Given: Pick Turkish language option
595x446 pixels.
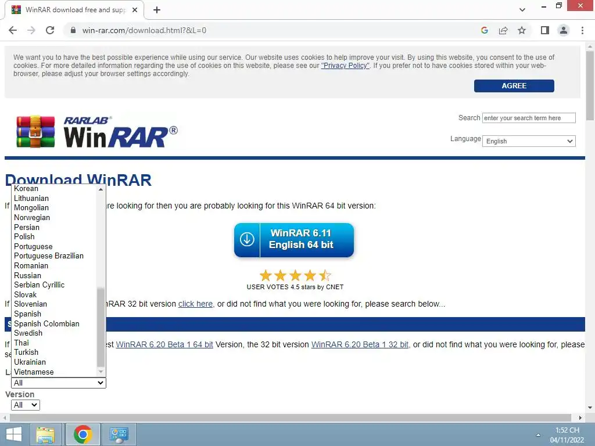Looking at the screenshot, I should coord(55,353).
